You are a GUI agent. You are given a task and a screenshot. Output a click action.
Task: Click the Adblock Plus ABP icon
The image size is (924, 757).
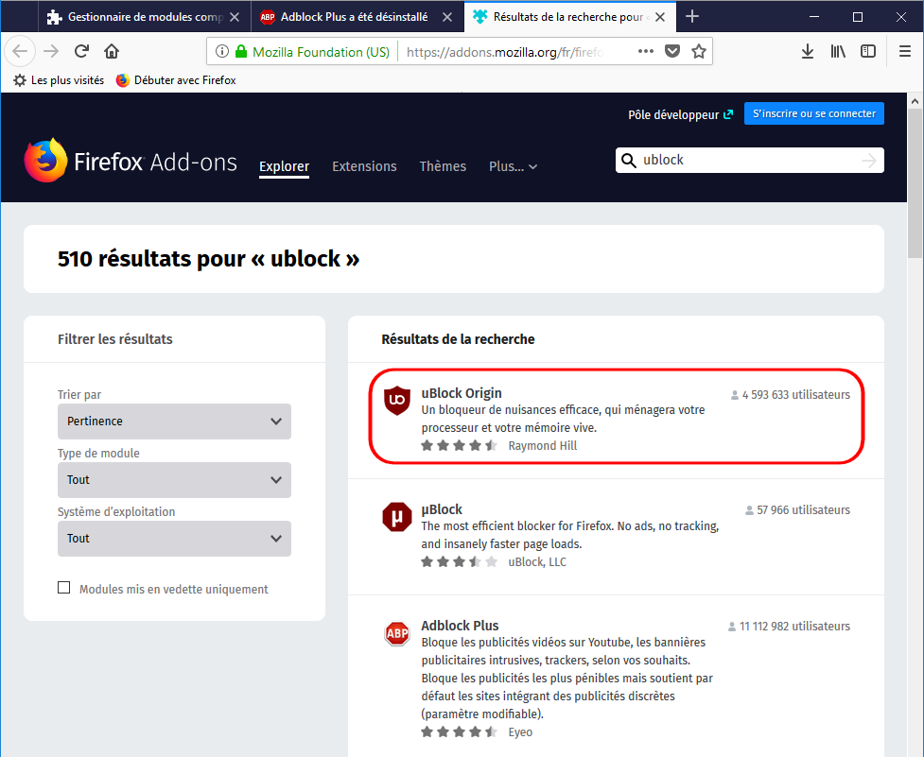[x=397, y=633]
